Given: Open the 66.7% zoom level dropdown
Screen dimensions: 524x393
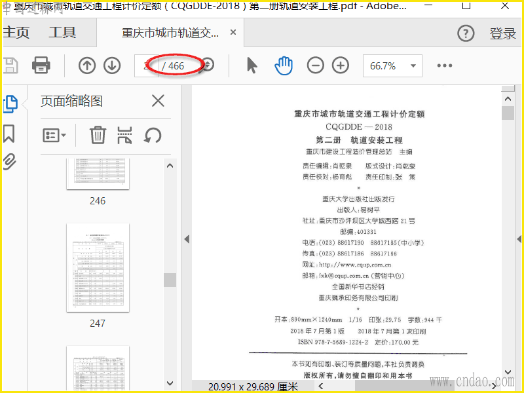Looking at the screenshot, I should tap(392, 66).
